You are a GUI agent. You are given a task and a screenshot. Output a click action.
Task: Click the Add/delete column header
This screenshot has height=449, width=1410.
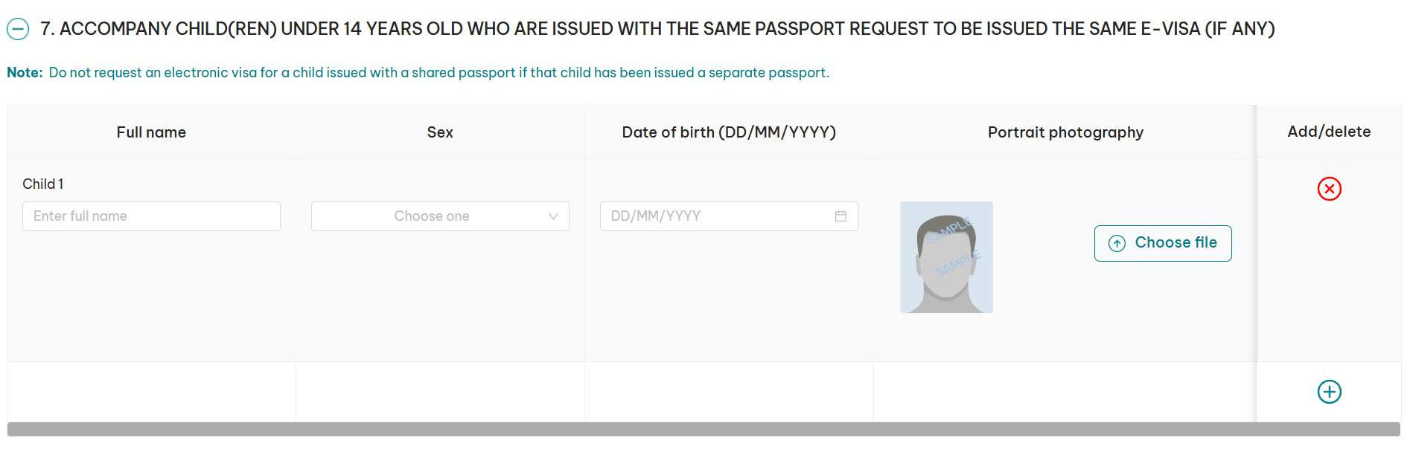tap(1329, 132)
